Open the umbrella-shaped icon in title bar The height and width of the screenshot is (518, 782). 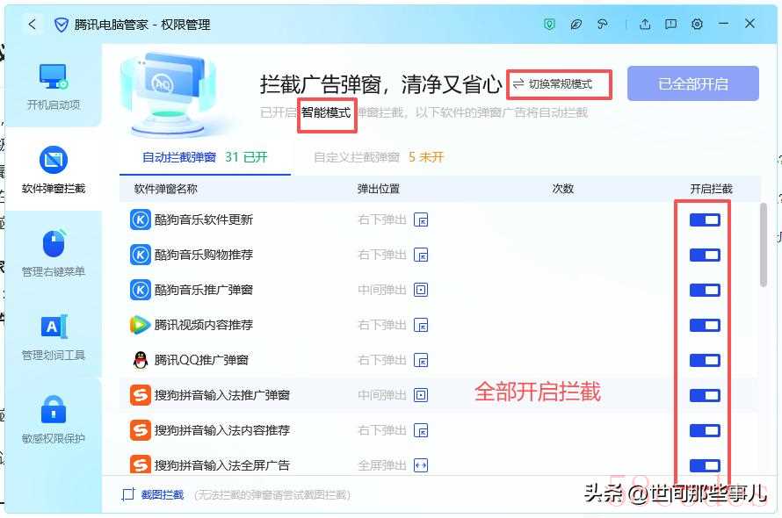click(603, 24)
